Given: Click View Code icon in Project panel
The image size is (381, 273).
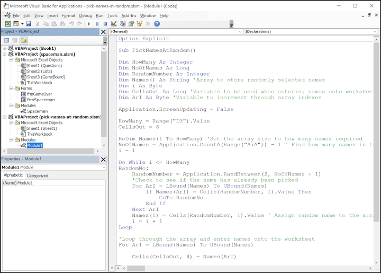Looking at the screenshot, I should 6,40.
